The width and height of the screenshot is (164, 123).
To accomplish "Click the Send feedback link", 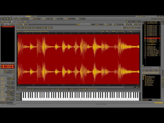I will point(11,105).
